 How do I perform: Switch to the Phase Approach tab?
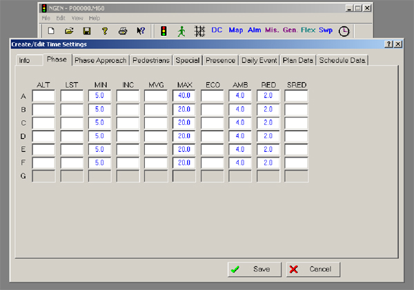coord(101,61)
